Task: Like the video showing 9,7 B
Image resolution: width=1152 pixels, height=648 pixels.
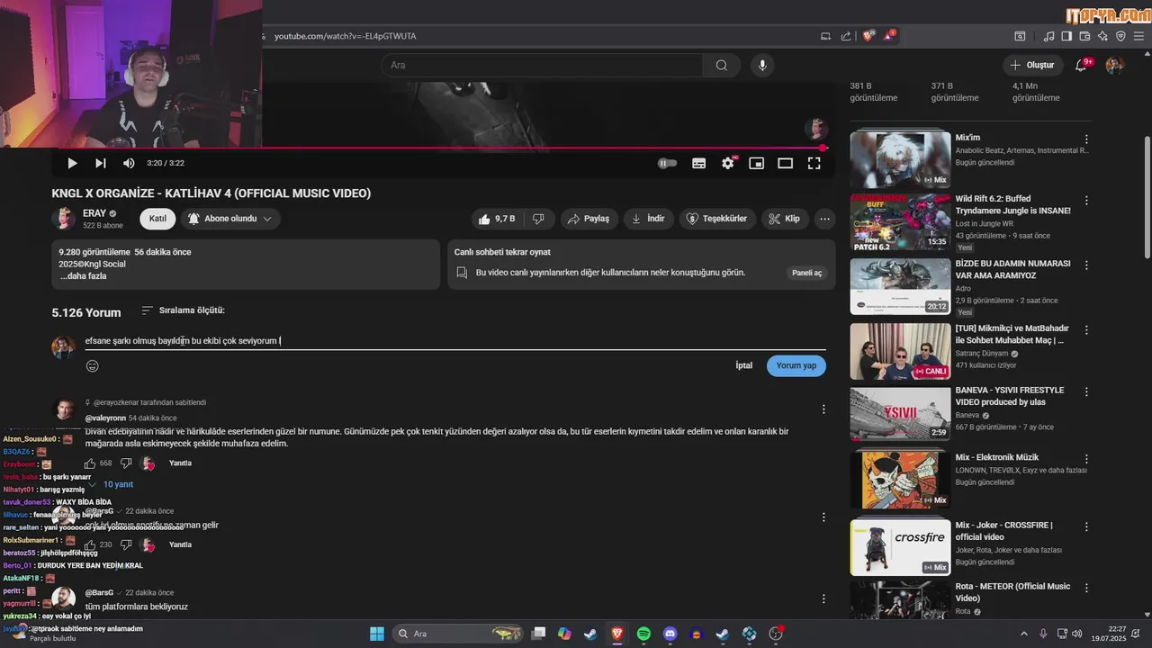Action: 496,219
